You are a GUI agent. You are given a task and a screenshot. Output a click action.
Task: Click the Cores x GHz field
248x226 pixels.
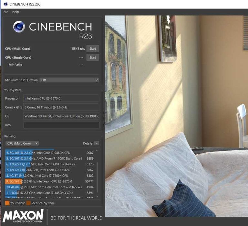61,107
